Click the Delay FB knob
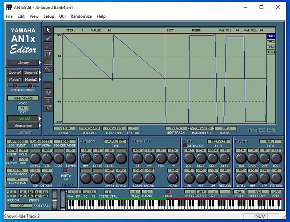 (x=189, y=178)
